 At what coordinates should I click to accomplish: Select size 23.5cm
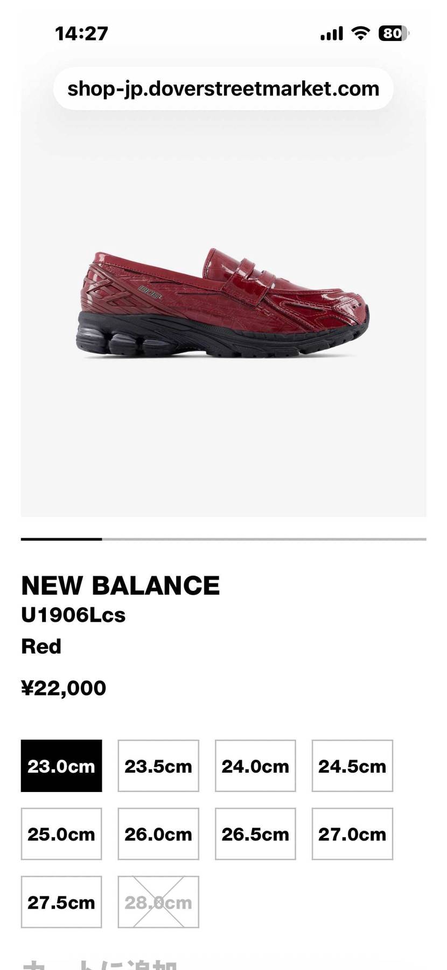coord(158,766)
